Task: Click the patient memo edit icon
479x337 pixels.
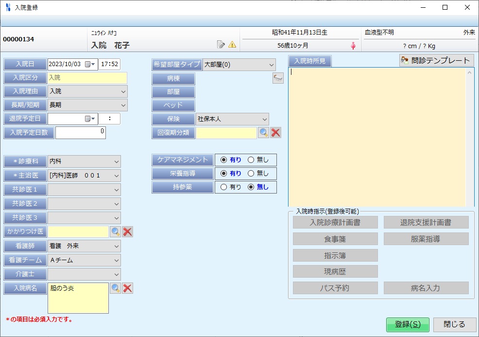Action: [221, 45]
